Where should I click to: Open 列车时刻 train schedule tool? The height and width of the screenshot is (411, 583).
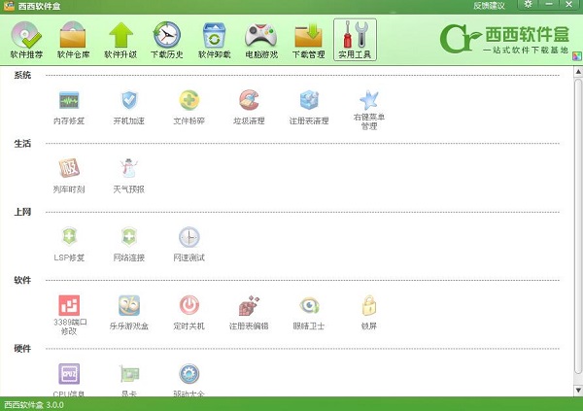(x=69, y=176)
